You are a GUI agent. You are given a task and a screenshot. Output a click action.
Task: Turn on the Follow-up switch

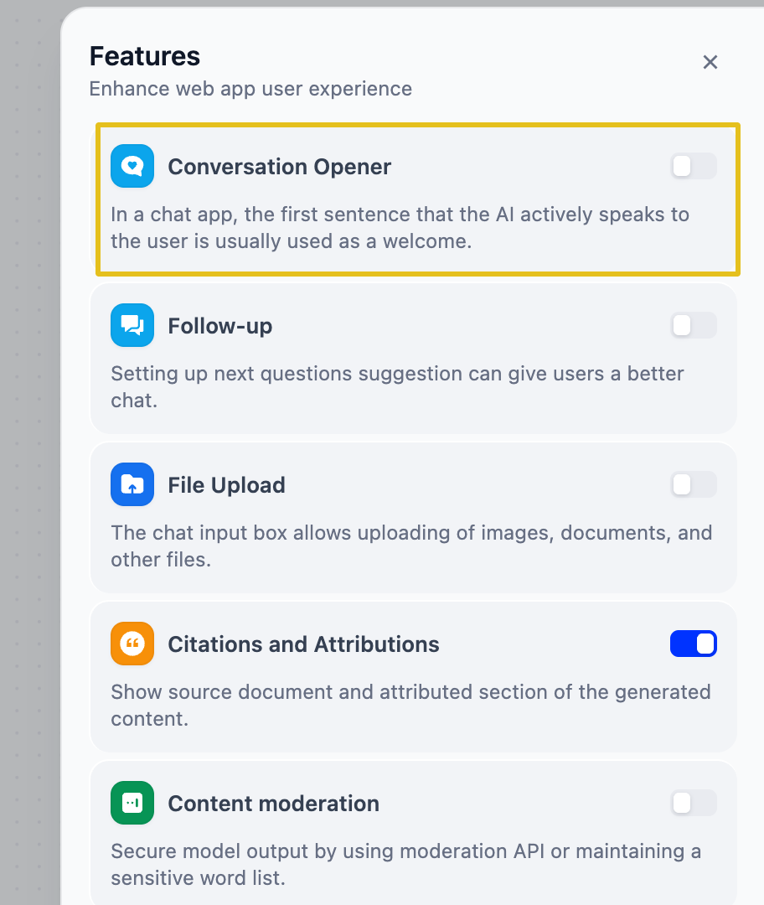[x=694, y=325]
